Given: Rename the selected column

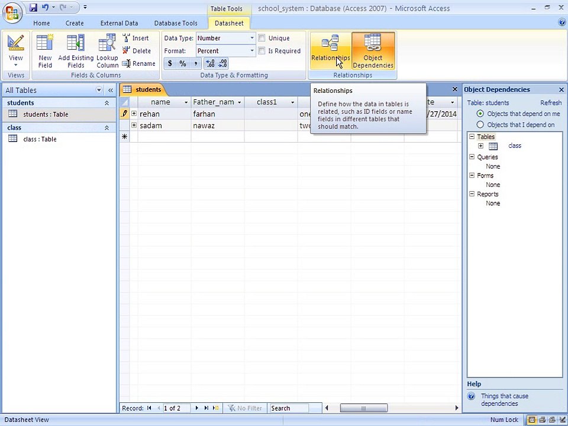Looking at the screenshot, I should point(138,63).
